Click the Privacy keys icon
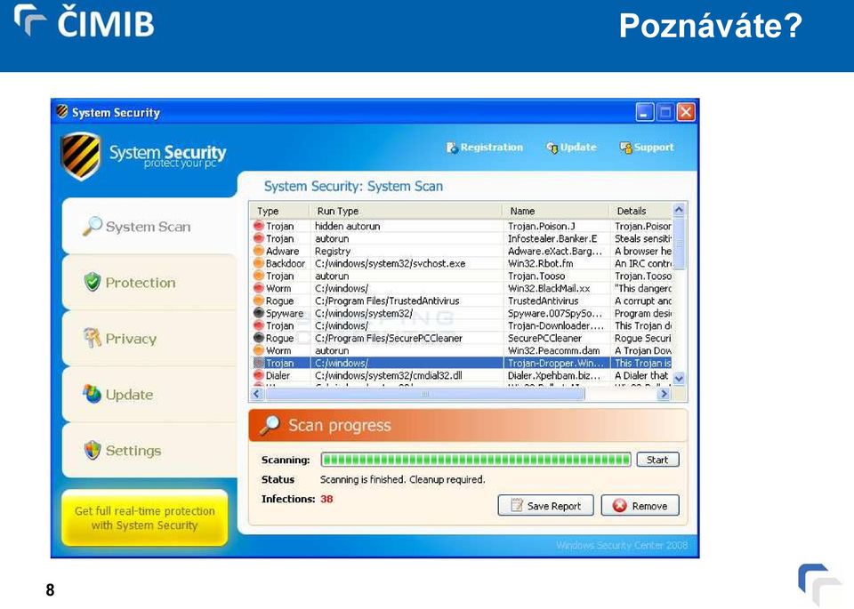 point(92,338)
